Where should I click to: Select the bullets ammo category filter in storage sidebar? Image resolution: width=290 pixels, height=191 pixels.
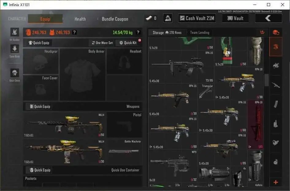[x=276, y=123]
